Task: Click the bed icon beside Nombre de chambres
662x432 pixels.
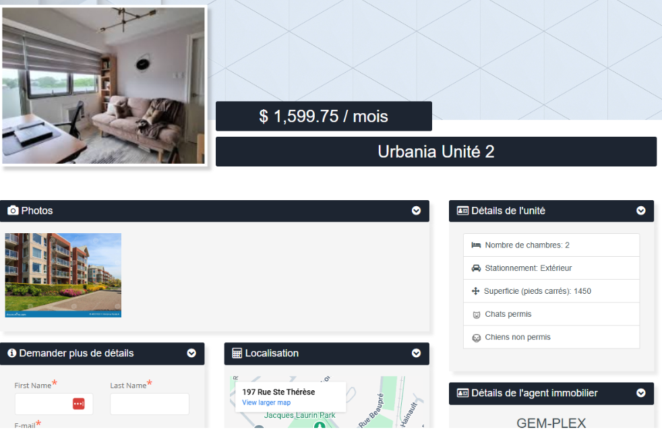Action: pyautogui.click(x=476, y=245)
